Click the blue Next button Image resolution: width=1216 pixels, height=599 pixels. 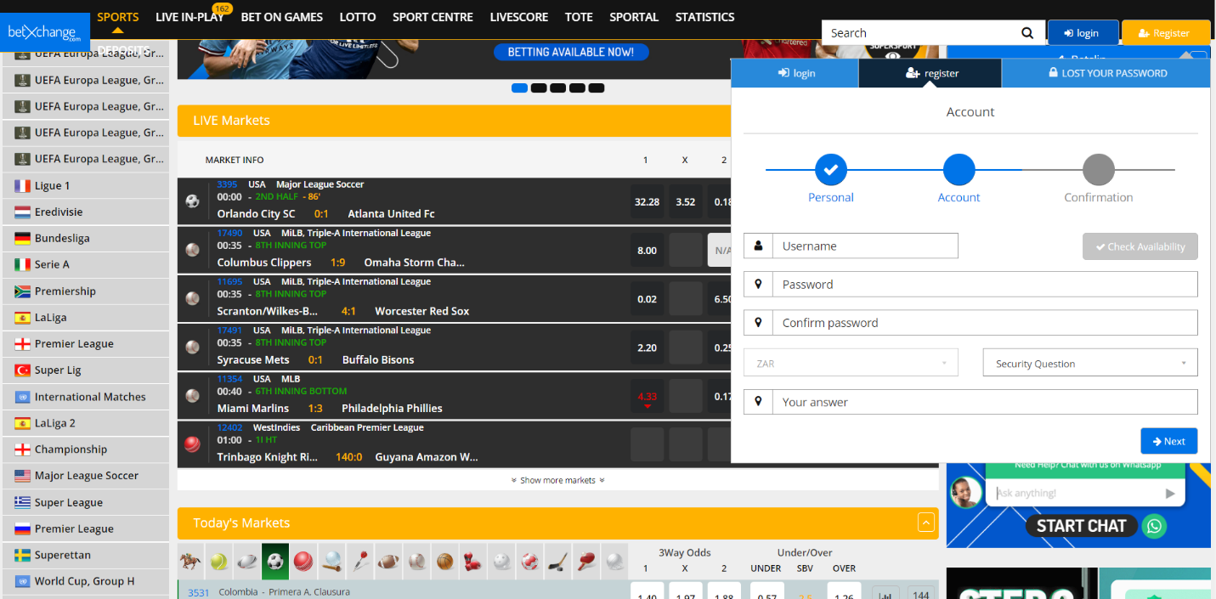pos(1168,441)
